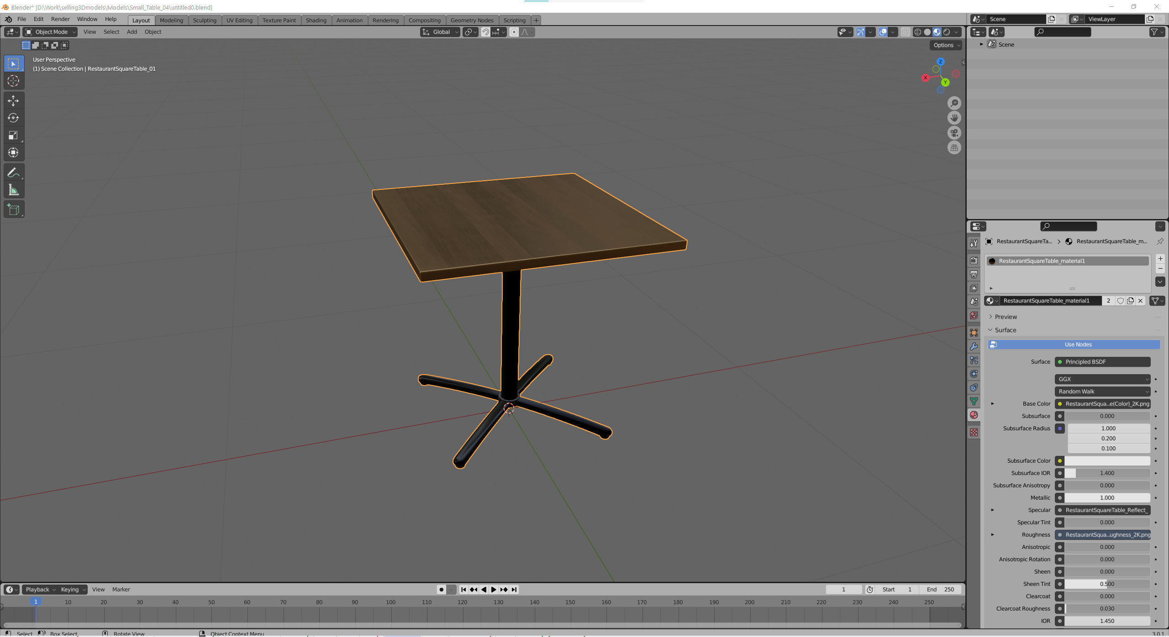Open the World properties tab
Viewport: 1169px width, 637px height.
point(974,316)
